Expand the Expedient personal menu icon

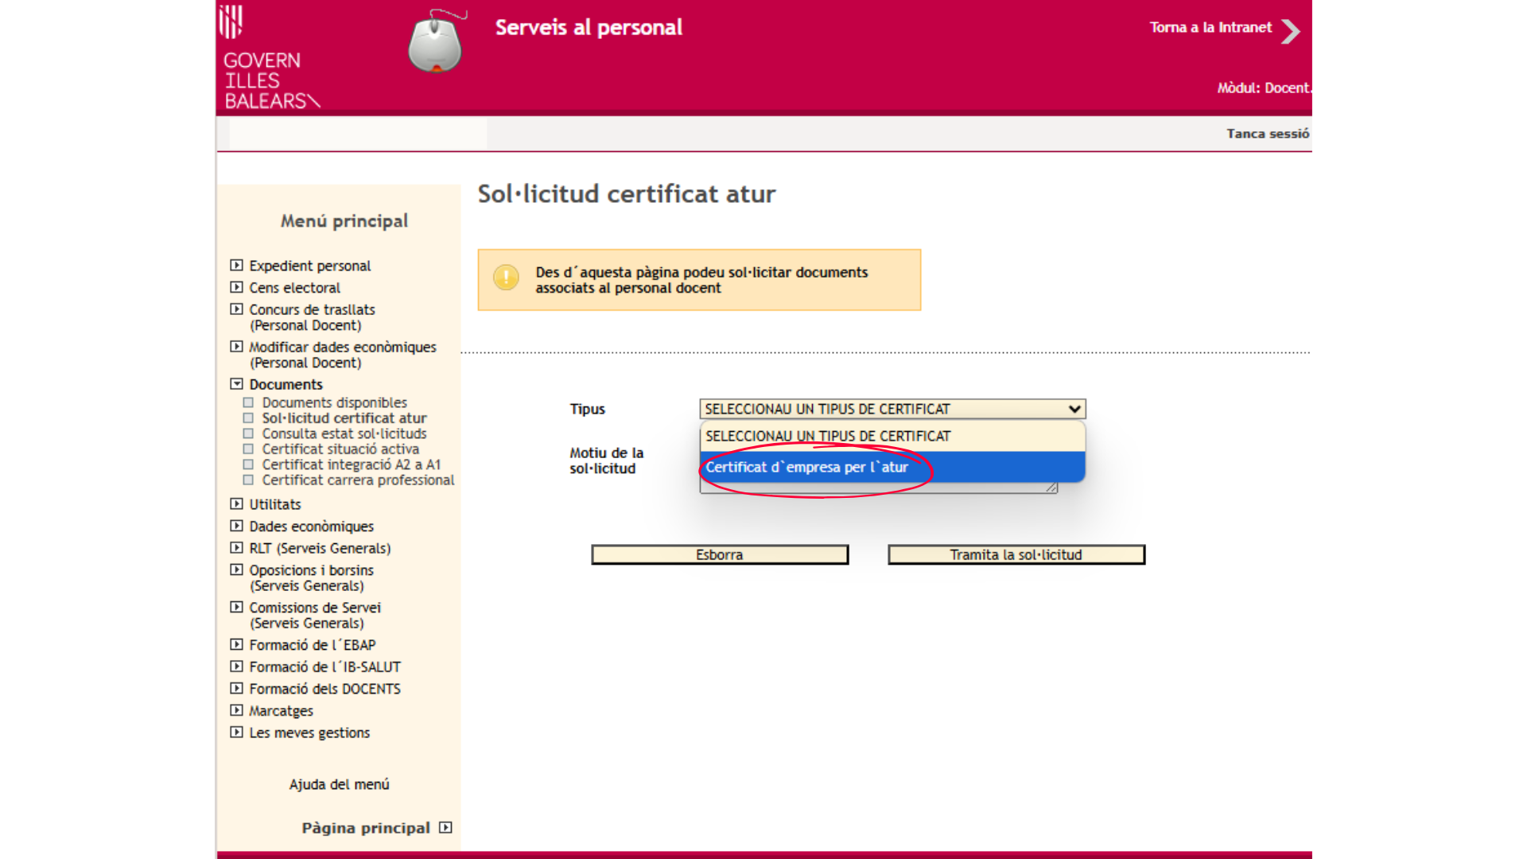236,265
